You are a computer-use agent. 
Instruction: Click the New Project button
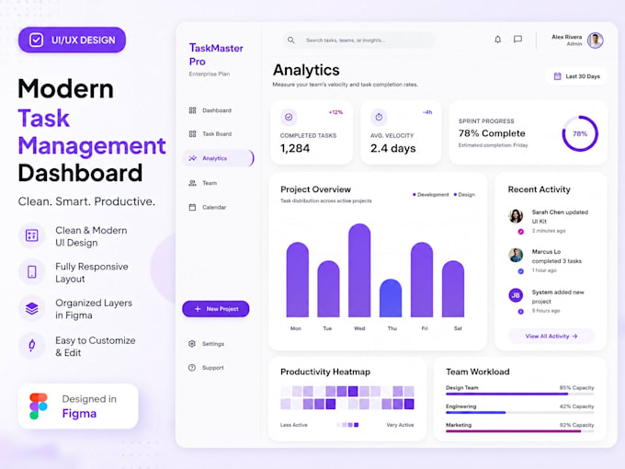point(216,309)
